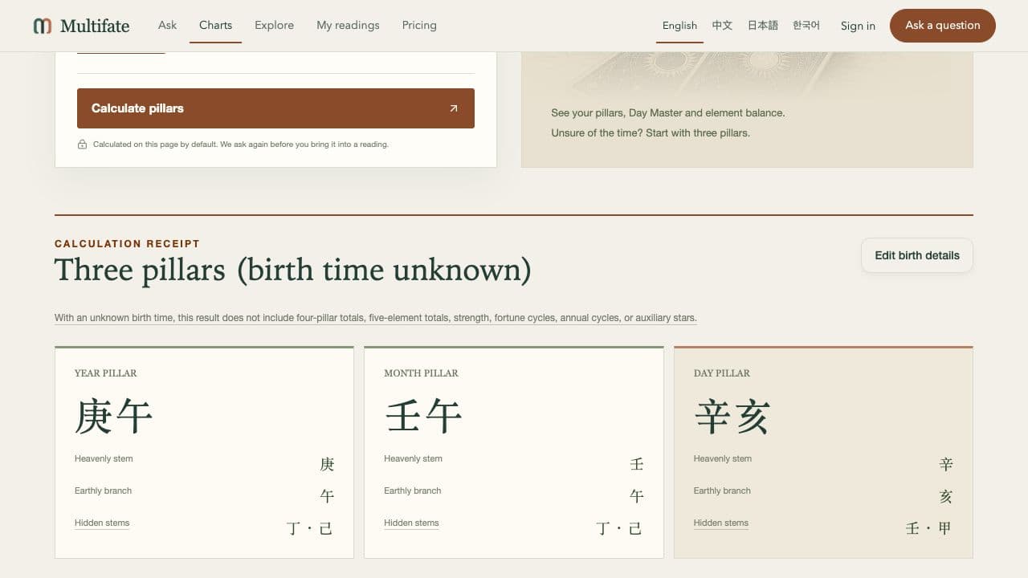Click Day Pillar hidden stems value 壬 · 甲
Image resolution: width=1028 pixels, height=578 pixels.
(929, 528)
